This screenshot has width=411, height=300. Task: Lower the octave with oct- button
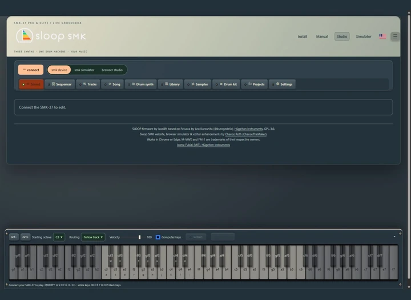14,237
